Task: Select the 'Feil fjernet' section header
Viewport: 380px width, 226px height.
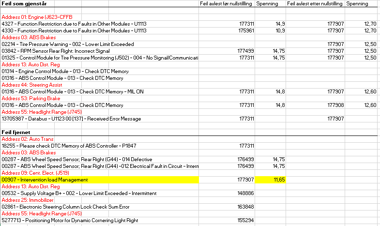Action: pos(17,132)
